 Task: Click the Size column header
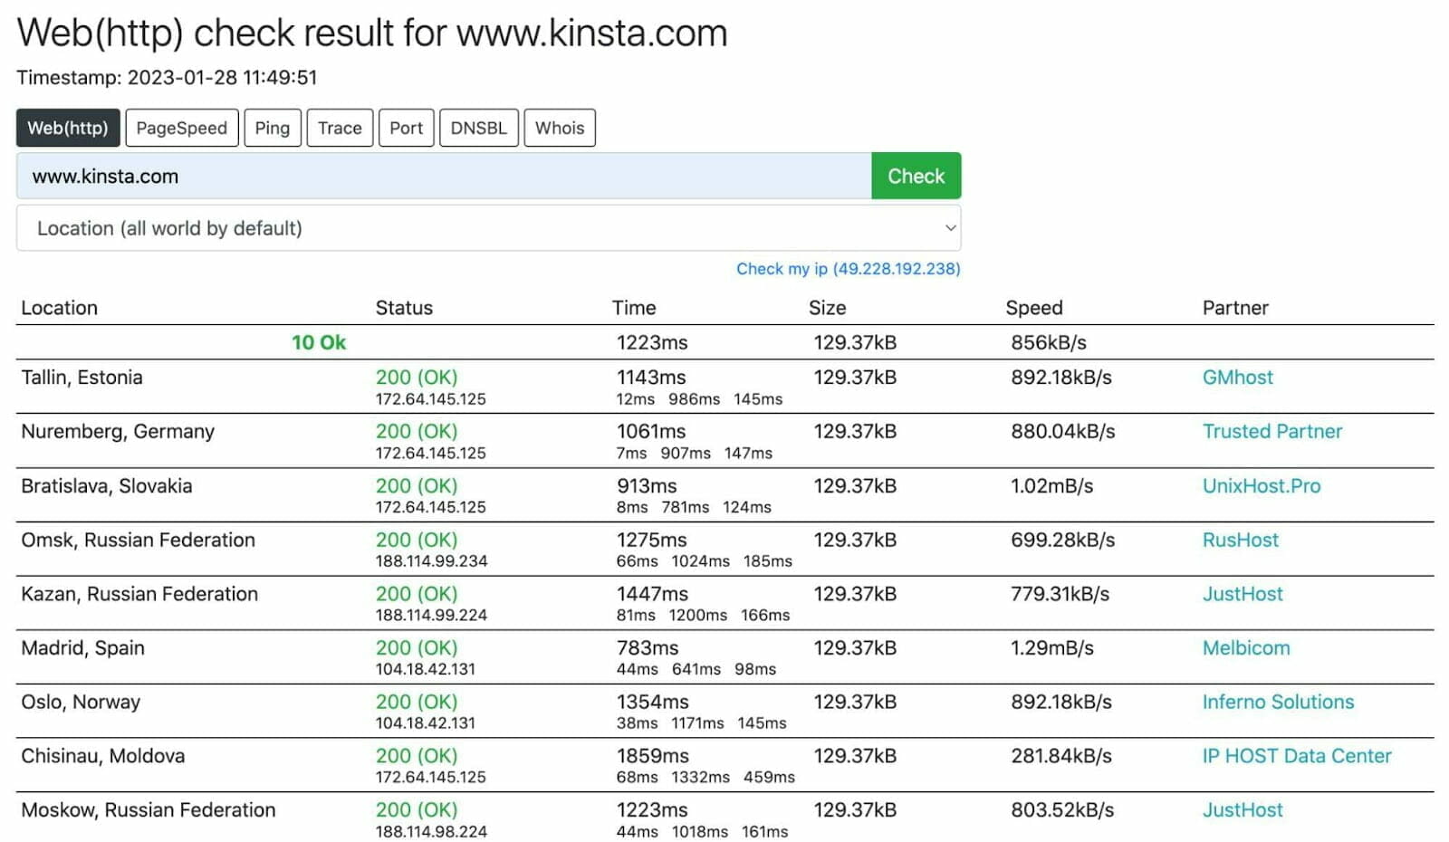click(x=828, y=308)
